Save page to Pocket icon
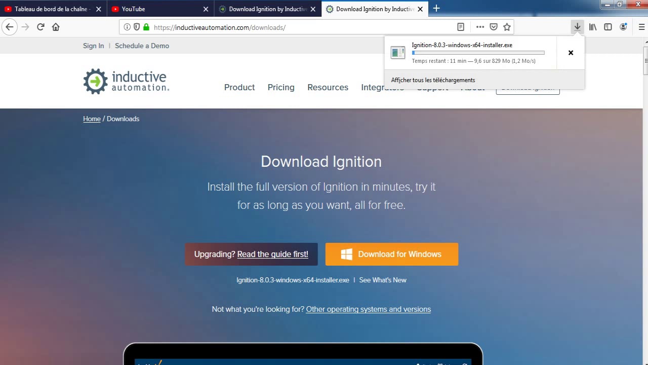Viewport: 648px width, 365px height. pyautogui.click(x=494, y=27)
